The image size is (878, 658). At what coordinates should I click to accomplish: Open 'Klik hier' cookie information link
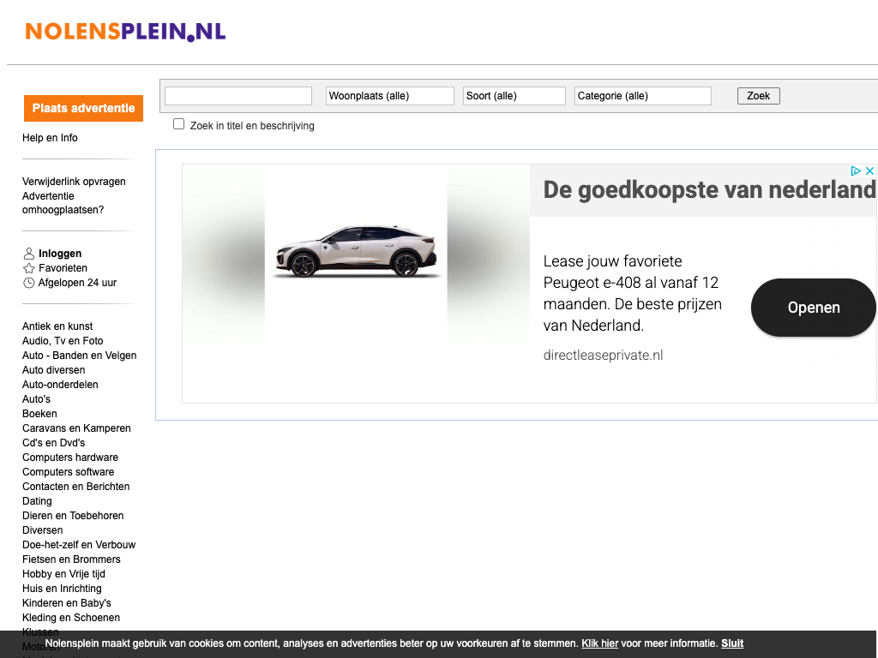(x=599, y=643)
